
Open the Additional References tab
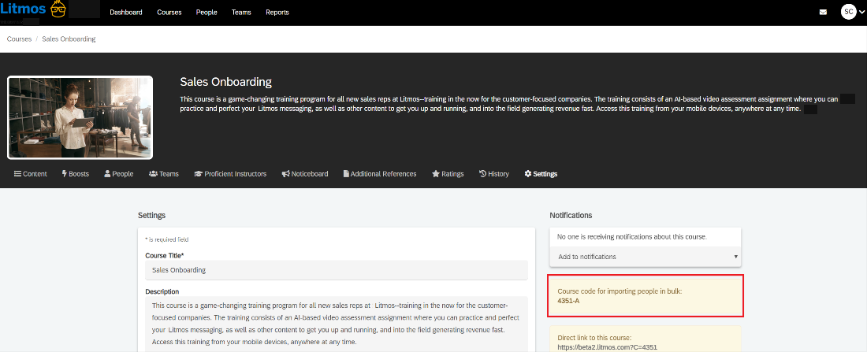pos(380,173)
